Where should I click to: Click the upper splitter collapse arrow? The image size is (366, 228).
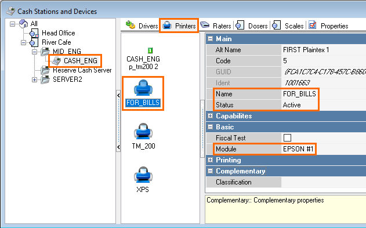pos(118,96)
